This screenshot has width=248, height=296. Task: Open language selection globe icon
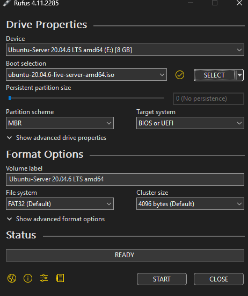coord(12,278)
